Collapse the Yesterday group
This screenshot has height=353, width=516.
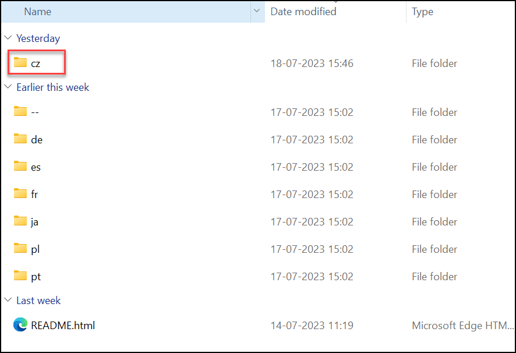click(8, 38)
